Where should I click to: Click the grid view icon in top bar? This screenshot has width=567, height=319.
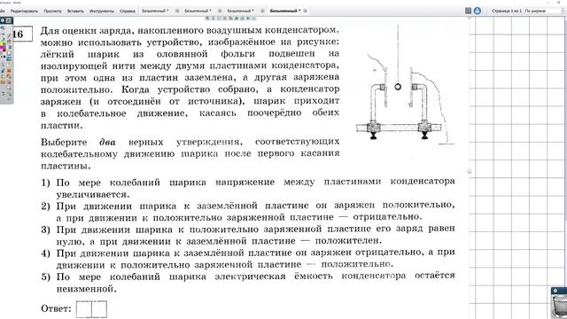469,11
